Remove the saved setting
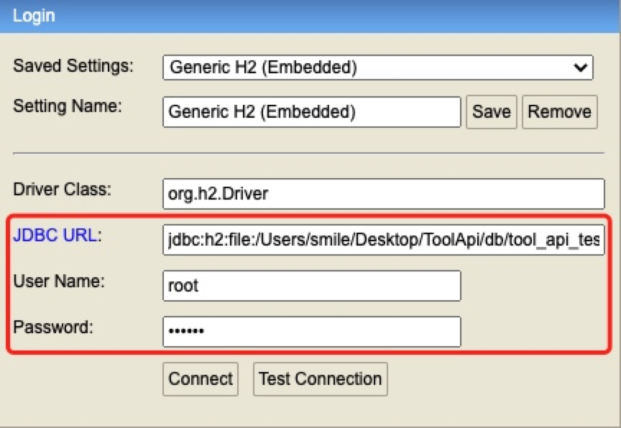The image size is (621, 428). [559, 112]
